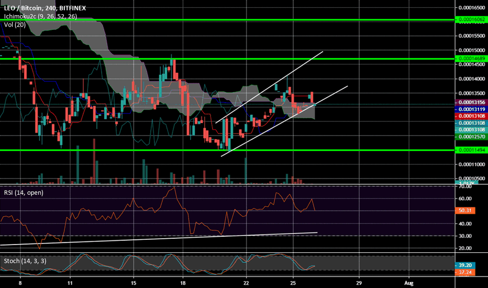Image resolution: width=488 pixels, height=288 pixels.
Task: Click the 0.00015000 price axis label
Action: point(472,50)
